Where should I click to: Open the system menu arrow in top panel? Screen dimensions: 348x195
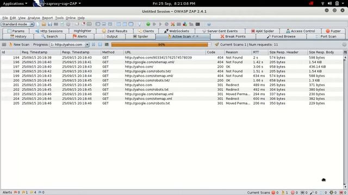click(x=343, y=4)
